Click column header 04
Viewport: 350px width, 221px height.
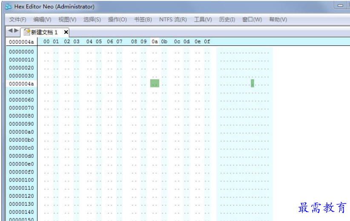tap(89, 42)
